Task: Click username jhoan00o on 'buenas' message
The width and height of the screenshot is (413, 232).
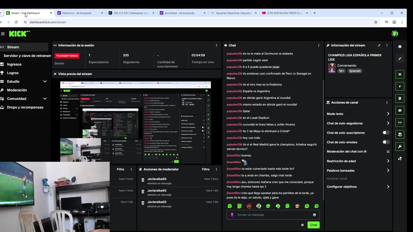Action: coord(233,155)
